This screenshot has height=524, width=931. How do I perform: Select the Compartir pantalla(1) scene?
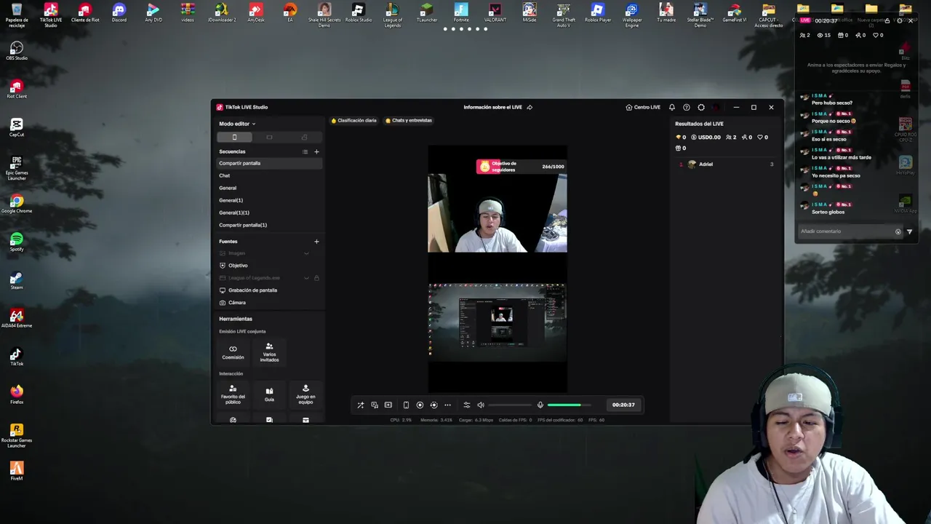[x=269, y=225]
